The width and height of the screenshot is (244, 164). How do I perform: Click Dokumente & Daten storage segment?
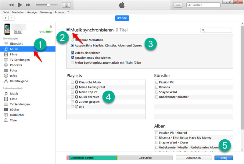(93, 158)
